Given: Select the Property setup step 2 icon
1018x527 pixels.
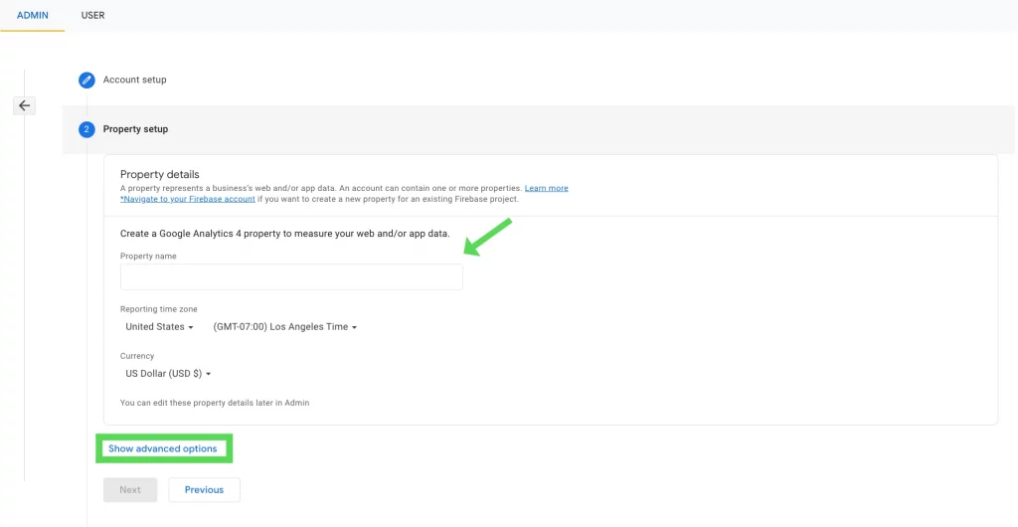Looking at the screenshot, I should pos(86,130).
